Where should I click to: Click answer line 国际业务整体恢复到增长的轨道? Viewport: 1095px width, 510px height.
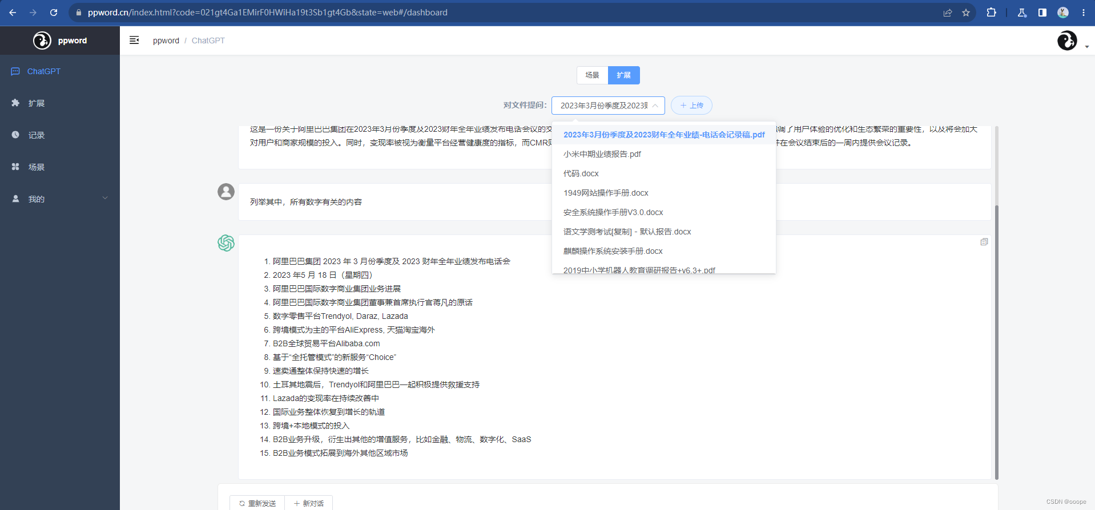click(329, 412)
